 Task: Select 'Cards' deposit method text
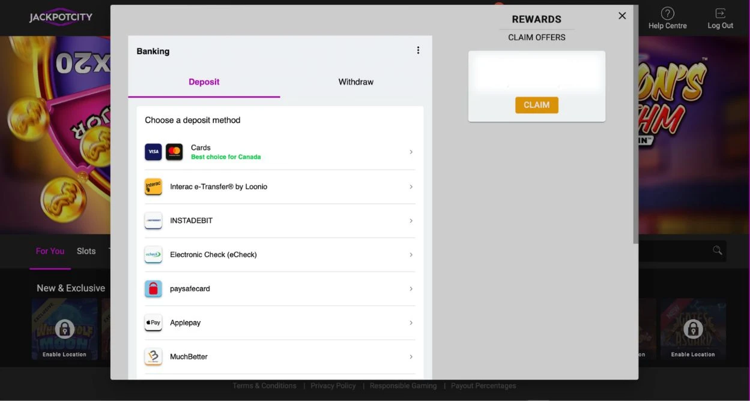201,147
